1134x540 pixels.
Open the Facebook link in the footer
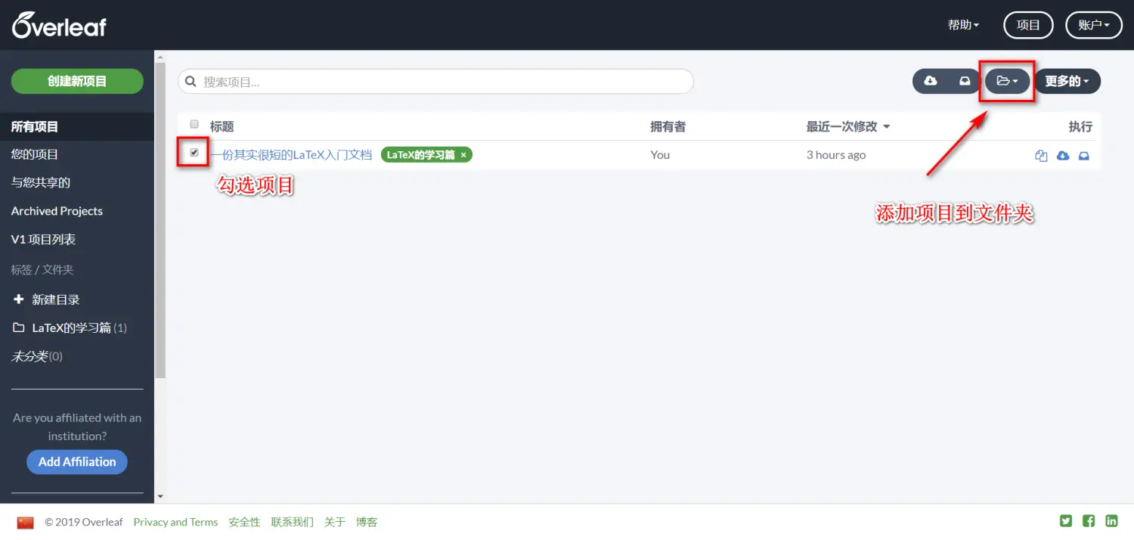[1089, 521]
